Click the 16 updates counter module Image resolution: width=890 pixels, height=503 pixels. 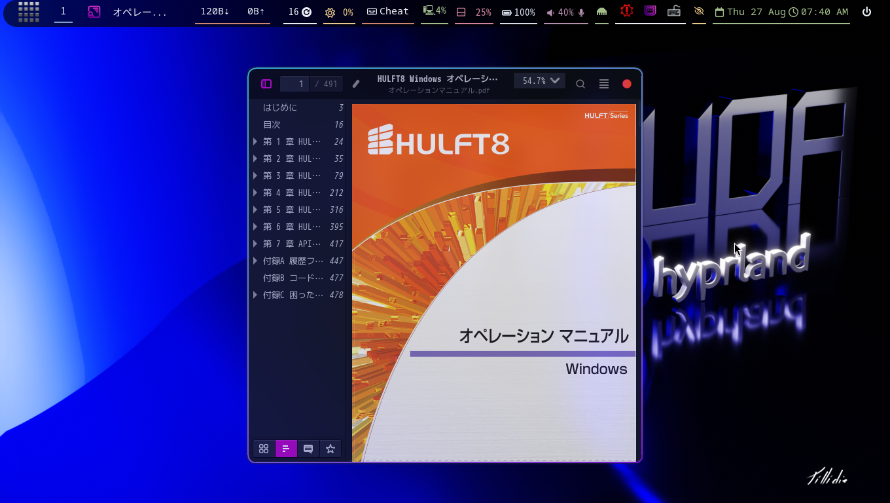(300, 12)
